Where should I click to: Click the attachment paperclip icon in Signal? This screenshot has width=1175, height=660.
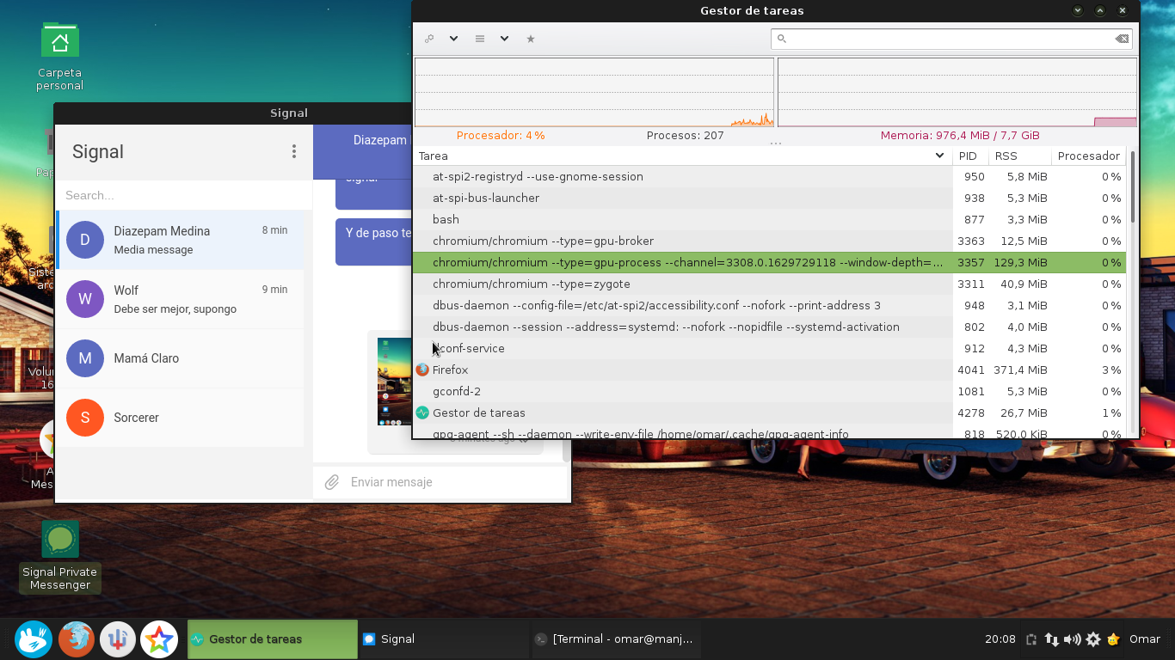point(332,482)
